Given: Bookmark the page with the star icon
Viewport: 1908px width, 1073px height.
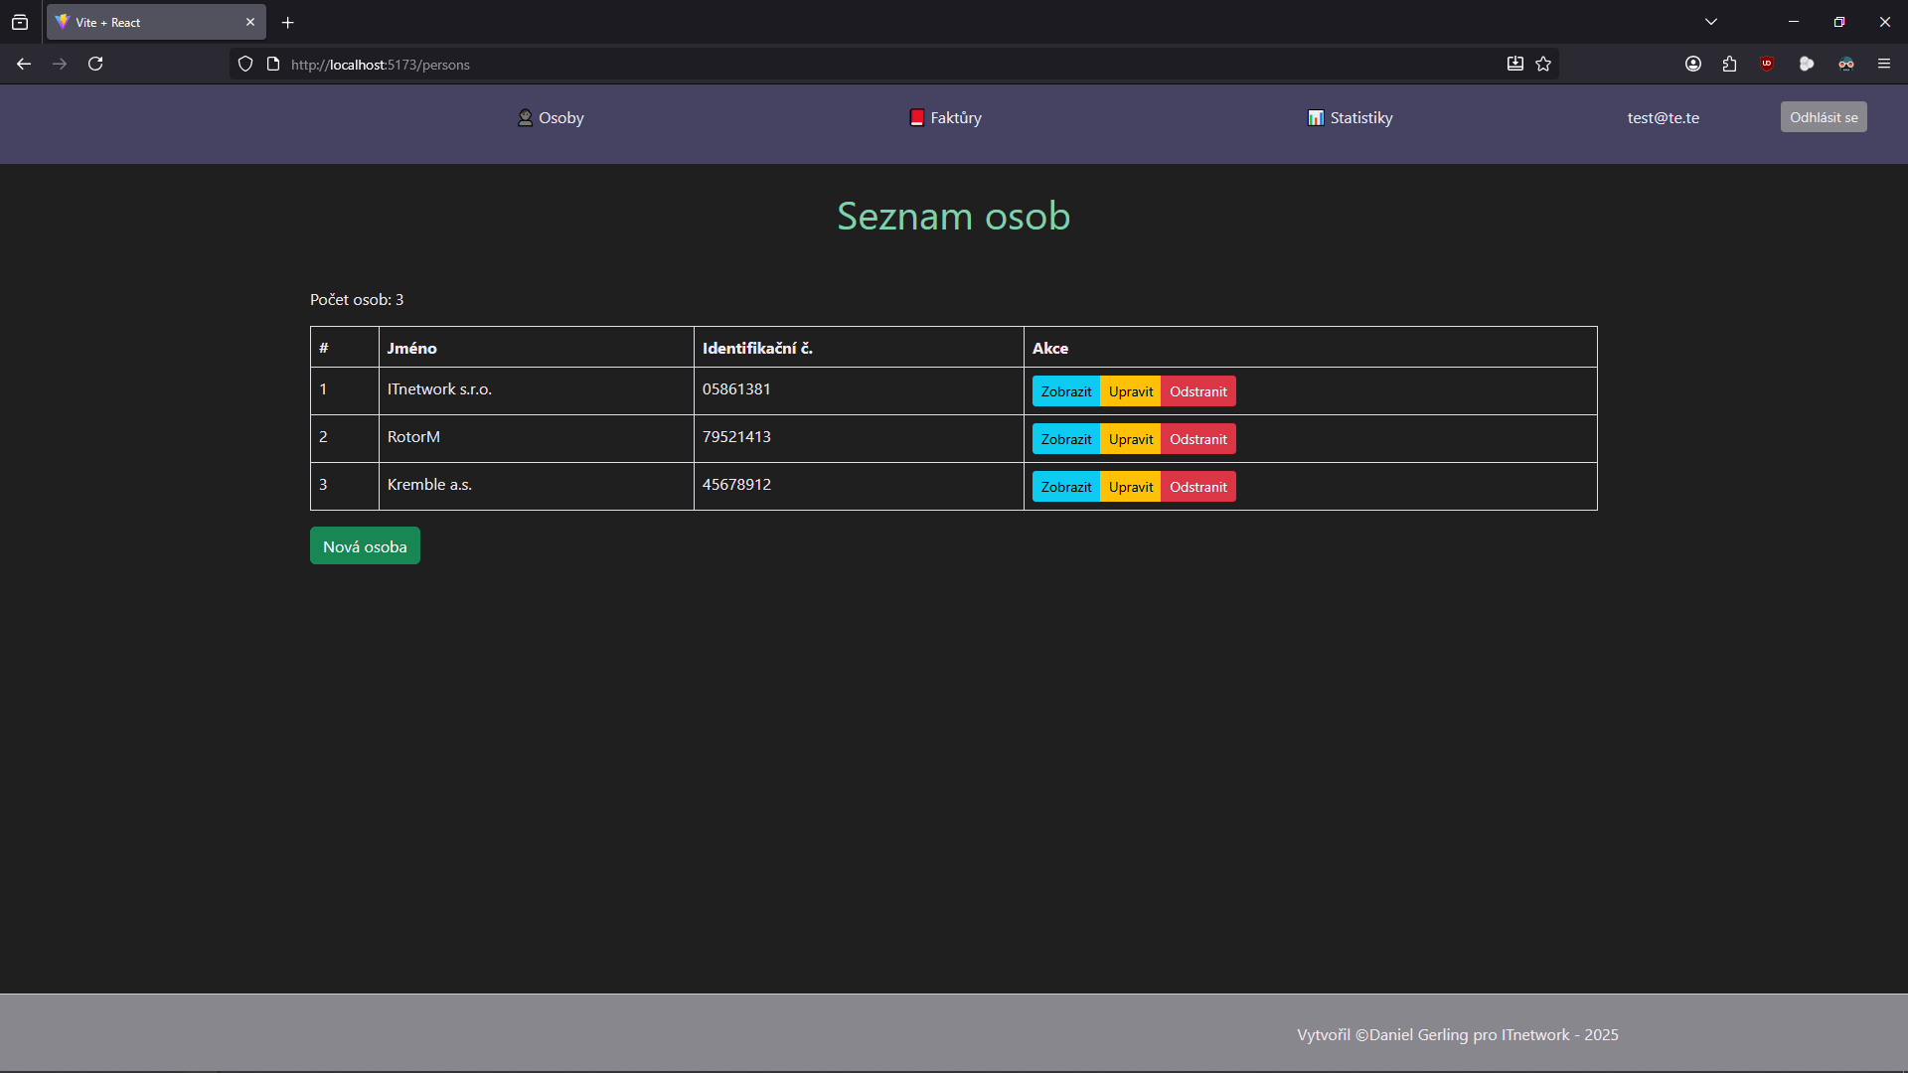Looking at the screenshot, I should pos(1543,64).
